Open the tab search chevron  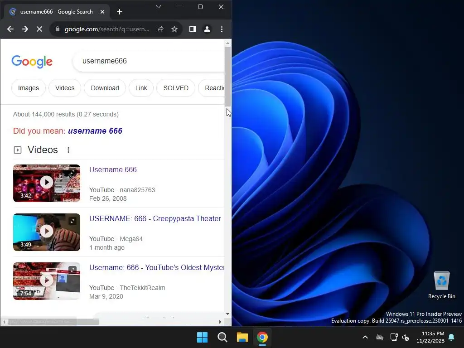pyautogui.click(x=159, y=7)
